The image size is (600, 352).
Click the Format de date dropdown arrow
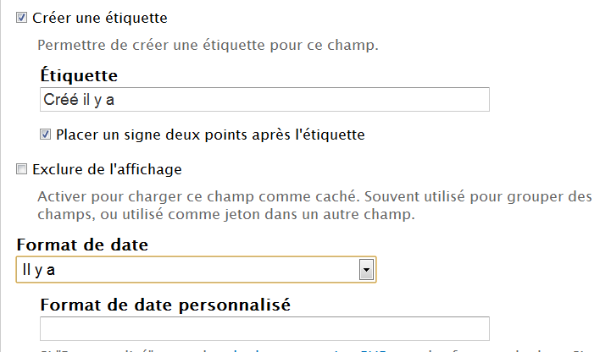366,270
